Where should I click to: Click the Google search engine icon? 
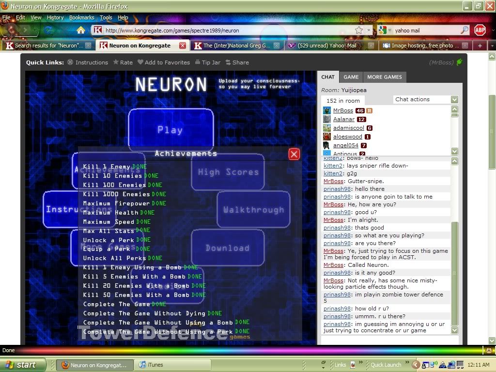coord(383,31)
